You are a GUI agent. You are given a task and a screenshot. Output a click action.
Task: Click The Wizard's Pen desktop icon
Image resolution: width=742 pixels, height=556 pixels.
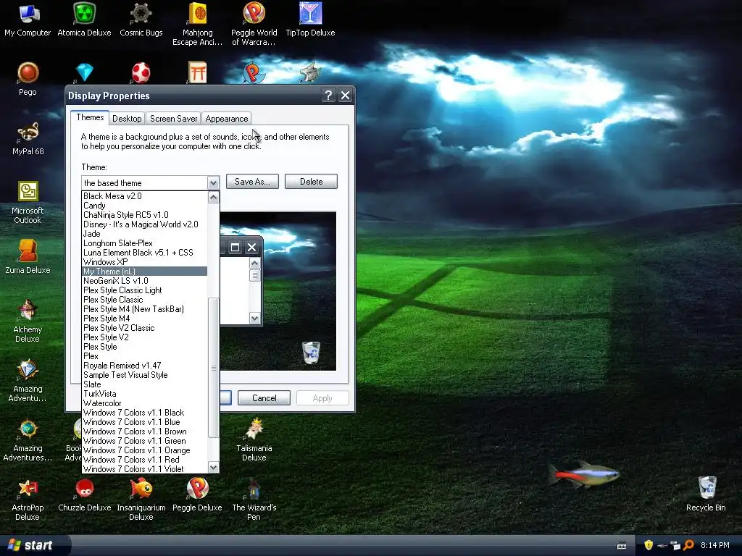tap(254, 500)
